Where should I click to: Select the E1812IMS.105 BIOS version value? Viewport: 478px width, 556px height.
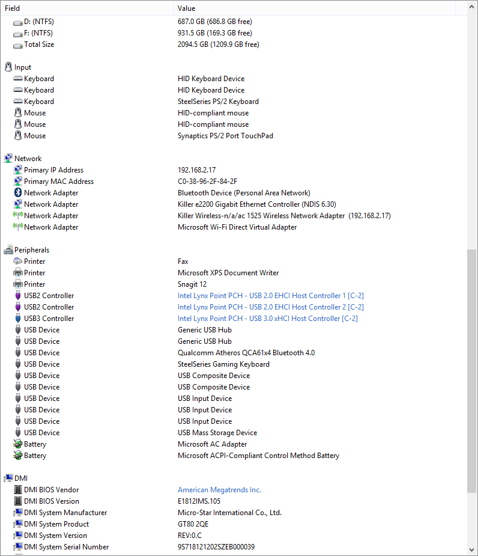coord(199,501)
